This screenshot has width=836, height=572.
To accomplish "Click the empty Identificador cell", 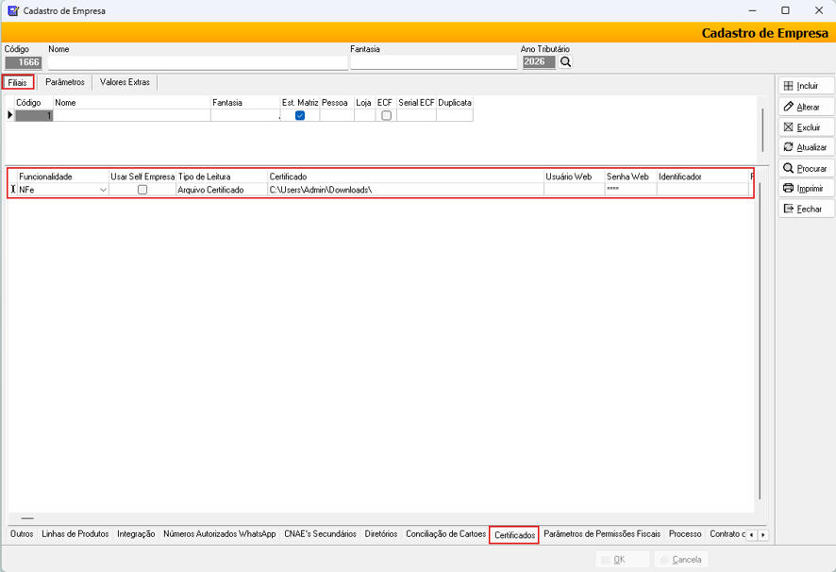I will (703, 190).
